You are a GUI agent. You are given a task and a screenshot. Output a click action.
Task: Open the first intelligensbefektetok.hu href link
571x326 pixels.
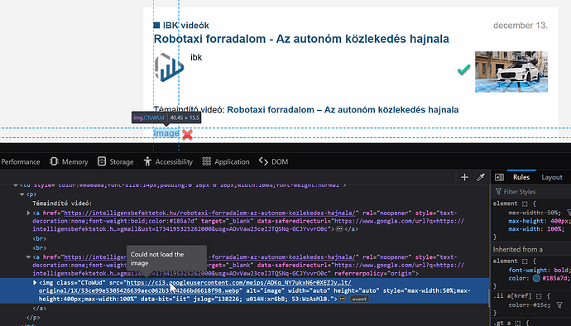(x=209, y=213)
